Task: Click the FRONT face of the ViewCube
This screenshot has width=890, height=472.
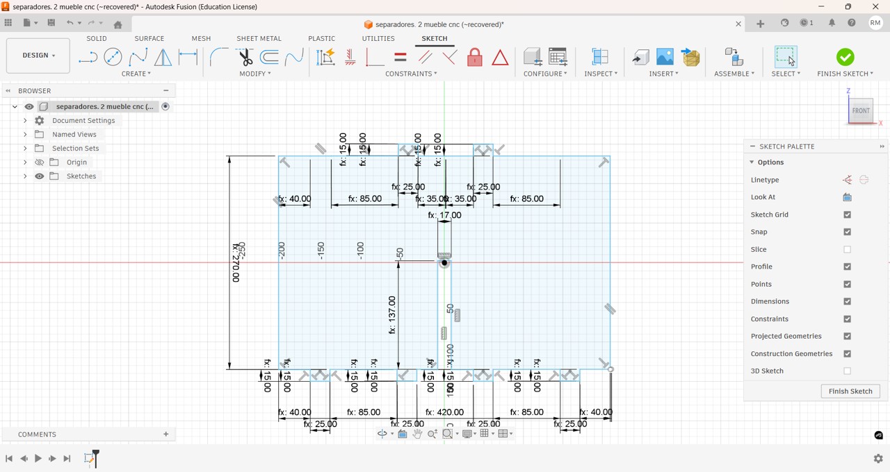Action: click(861, 111)
